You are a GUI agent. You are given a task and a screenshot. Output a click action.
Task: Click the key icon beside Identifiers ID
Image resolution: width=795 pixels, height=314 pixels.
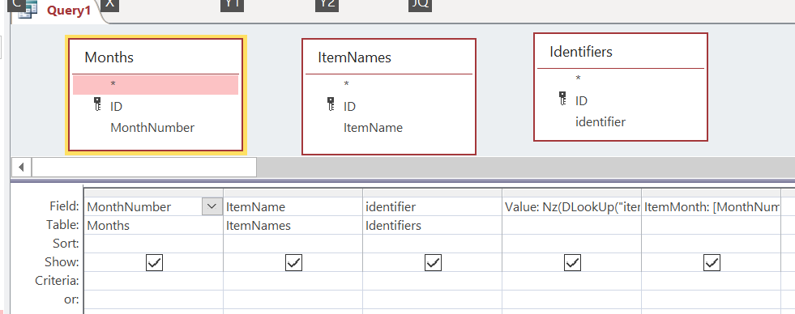click(x=562, y=99)
